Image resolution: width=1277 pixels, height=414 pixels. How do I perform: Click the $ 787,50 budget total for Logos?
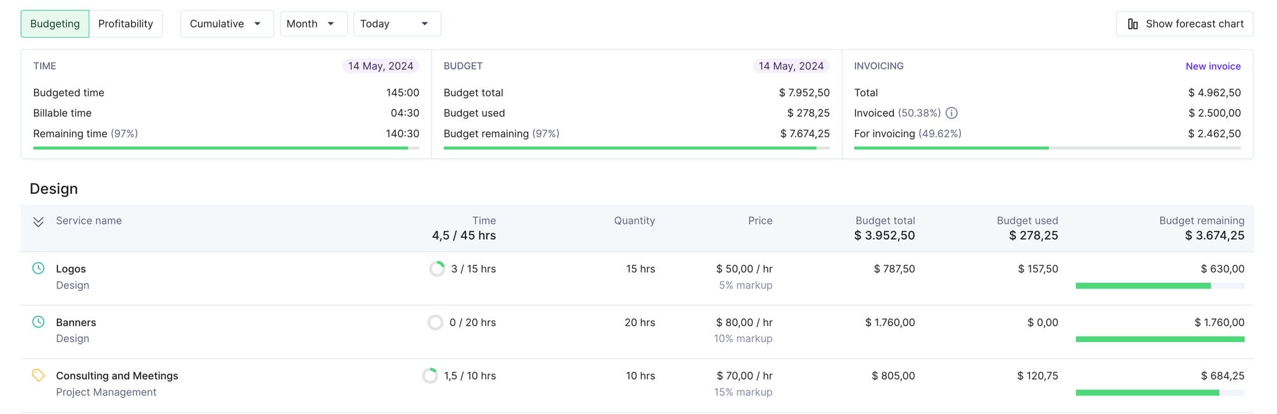click(x=895, y=269)
